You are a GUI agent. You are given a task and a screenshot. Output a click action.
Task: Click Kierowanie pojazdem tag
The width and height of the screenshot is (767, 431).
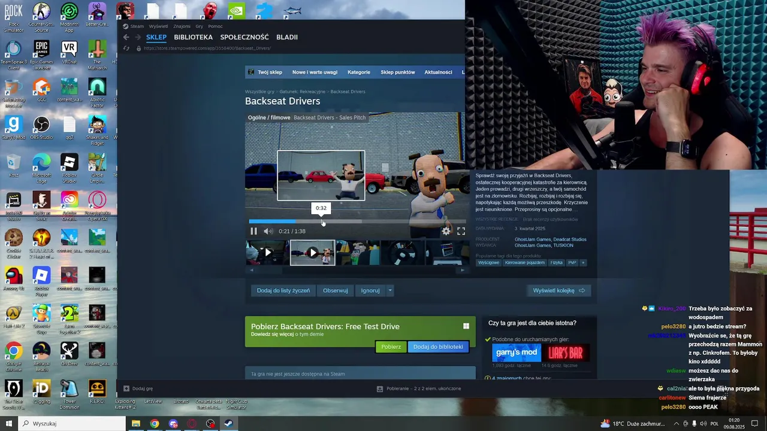click(525, 263)
